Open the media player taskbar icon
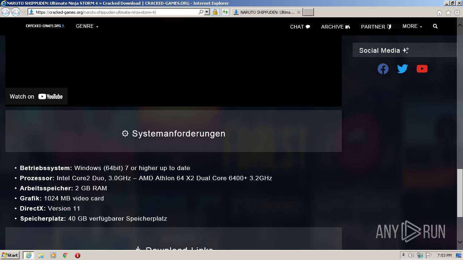Viewport: 463px width, 260px height. 53,255
